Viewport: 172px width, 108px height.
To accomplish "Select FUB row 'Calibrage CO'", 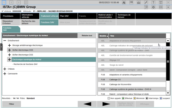I will [132, 80].
